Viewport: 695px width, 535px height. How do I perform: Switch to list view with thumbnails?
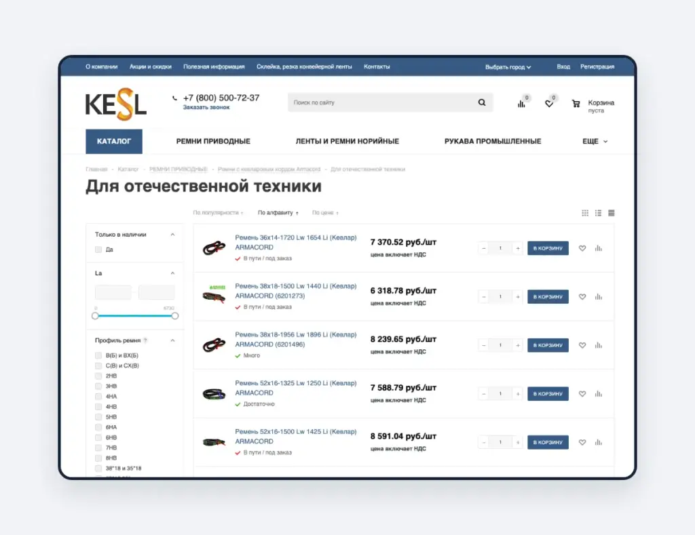(599, 213)
